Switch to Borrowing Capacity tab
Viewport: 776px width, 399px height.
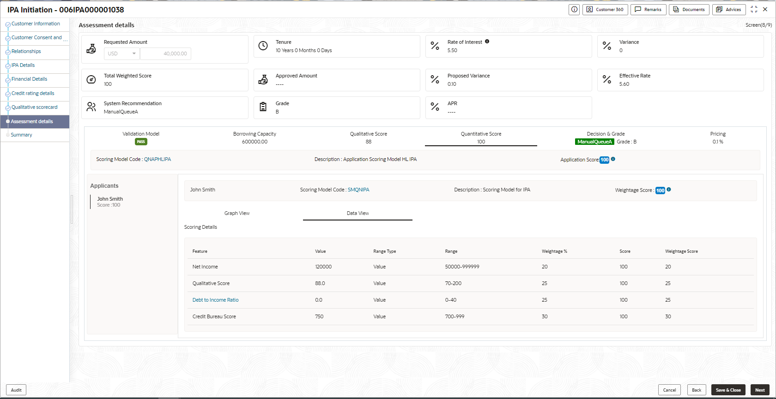click(x=255, y=137)
